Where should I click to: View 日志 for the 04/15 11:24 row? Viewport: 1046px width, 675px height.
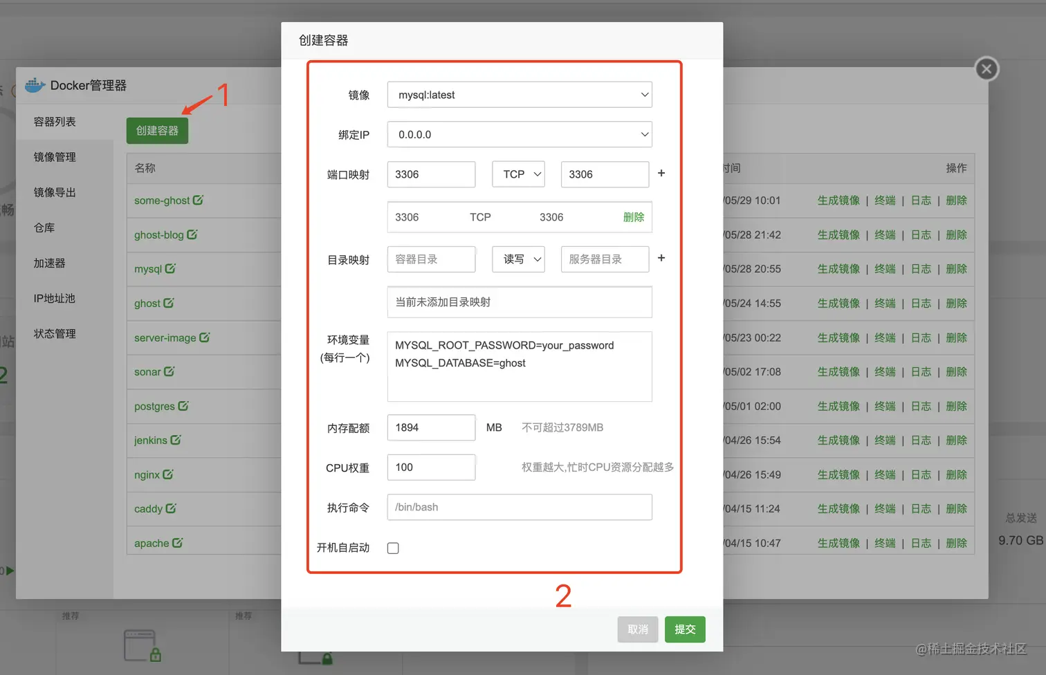(921, 509)
